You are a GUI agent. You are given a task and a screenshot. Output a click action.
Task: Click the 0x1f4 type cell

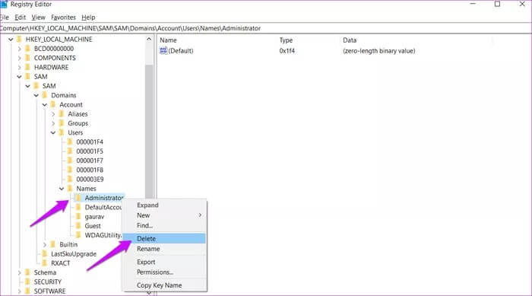pyautogui.click(x=287, y=51)
